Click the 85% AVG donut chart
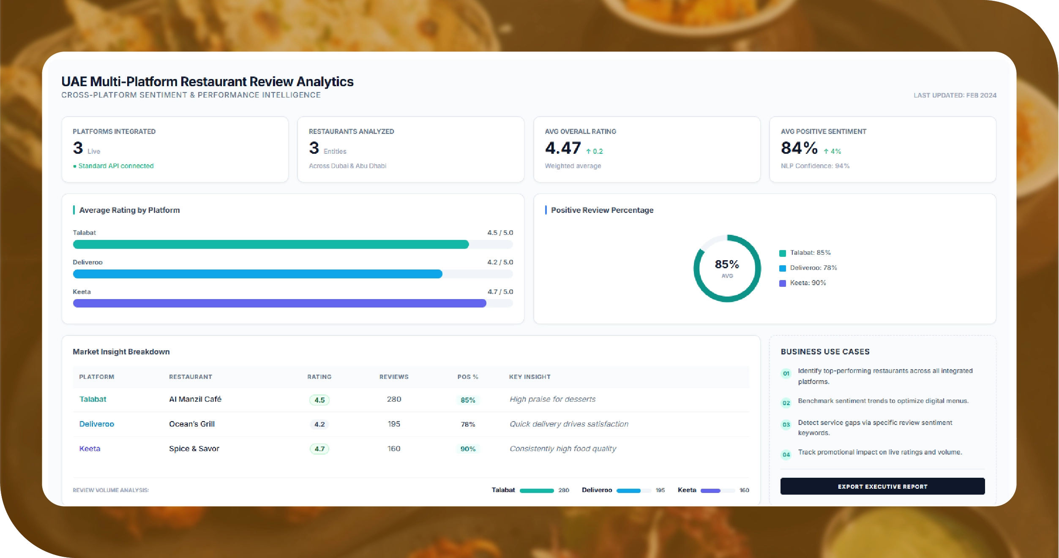The height and width of the screenshot is (558, 1059). (x=727, y=269)
